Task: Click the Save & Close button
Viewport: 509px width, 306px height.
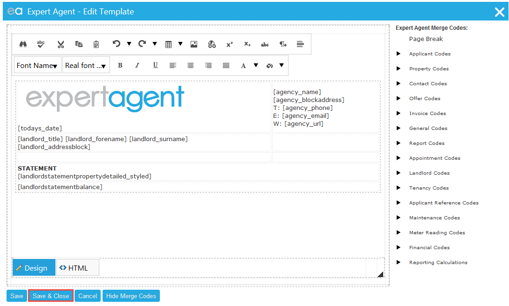Action: click(x=51, y=296)
